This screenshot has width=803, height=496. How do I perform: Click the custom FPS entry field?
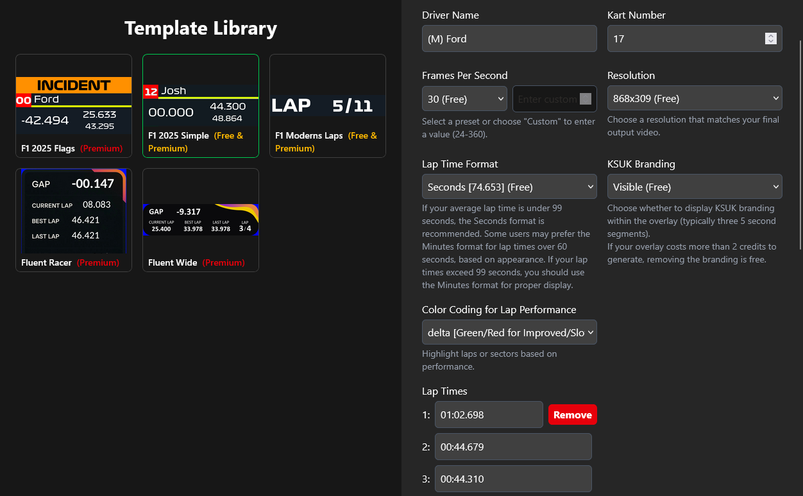coord(555,99)
